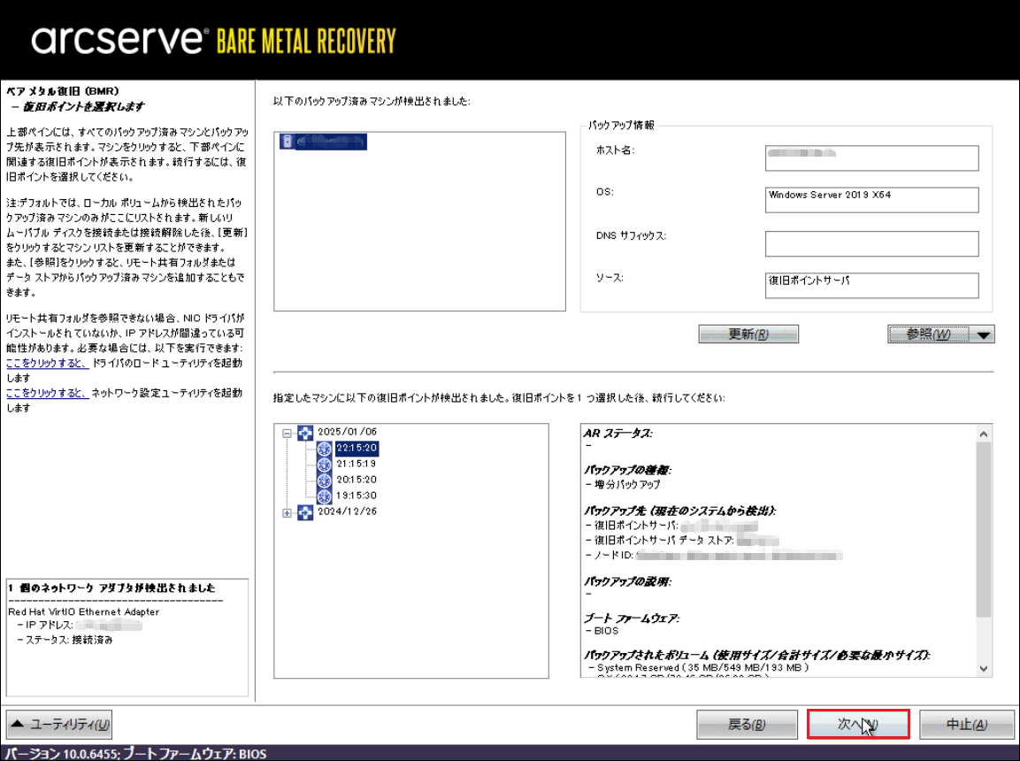Click the details pane scroll down arrow
1020x761 pixels.
pyautogui.click(x=984, y=669)
